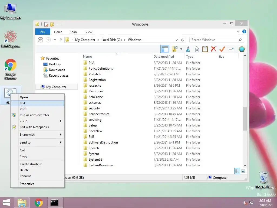Click New folder icon in Quick Access Toolbar
This screenshot has height=208, width=277.
[52, 24]
